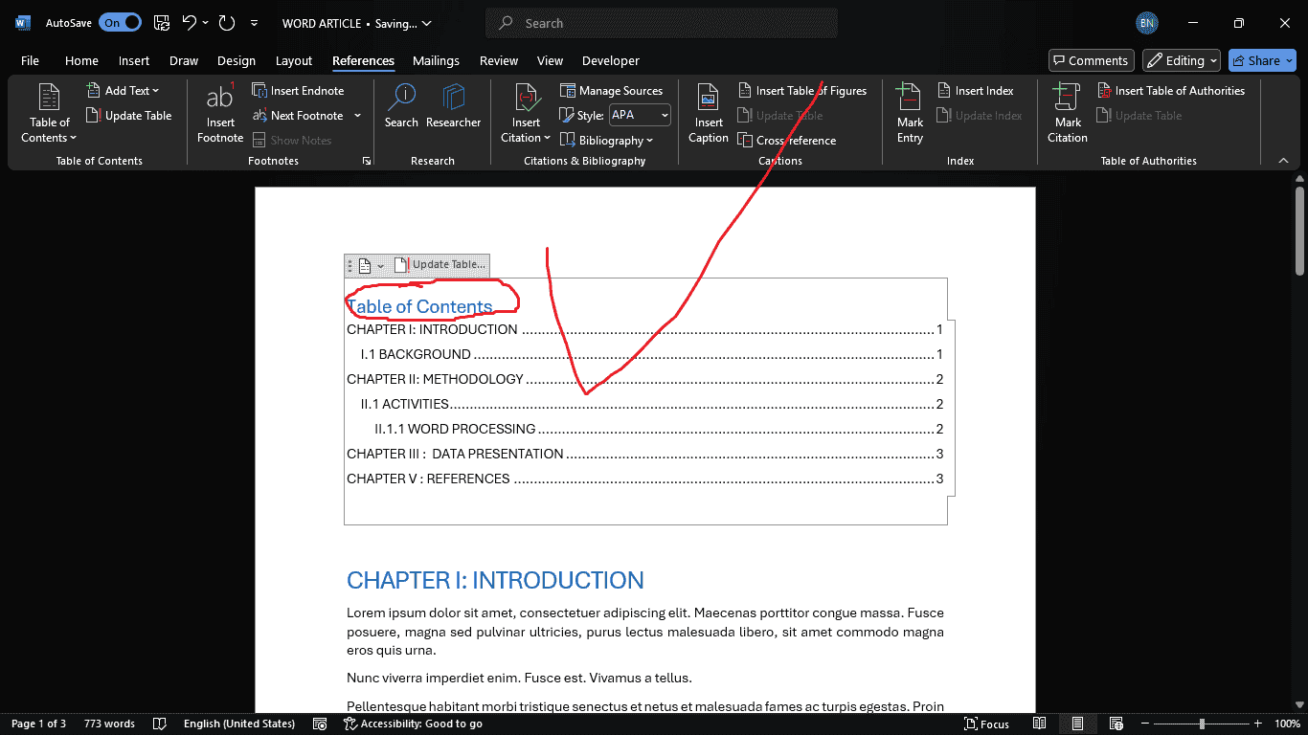Screen dimensions: 1308x735
Task: Toggle the AutoSave switch off
Action: tap(120, 23)
